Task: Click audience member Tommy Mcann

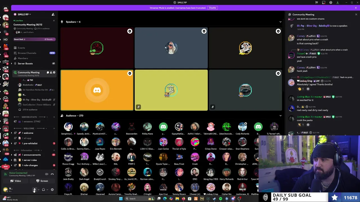Action: [x=179, y=189]
